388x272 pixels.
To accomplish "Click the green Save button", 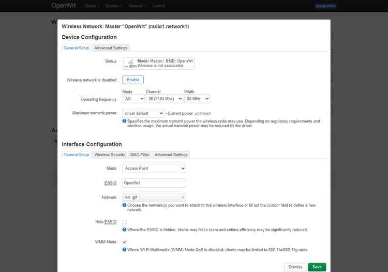I will point(317,267).
